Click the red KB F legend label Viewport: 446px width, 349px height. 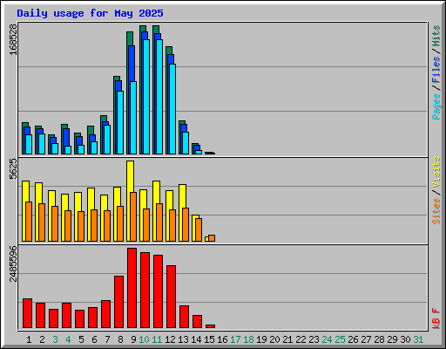click(x=436, y=318)
